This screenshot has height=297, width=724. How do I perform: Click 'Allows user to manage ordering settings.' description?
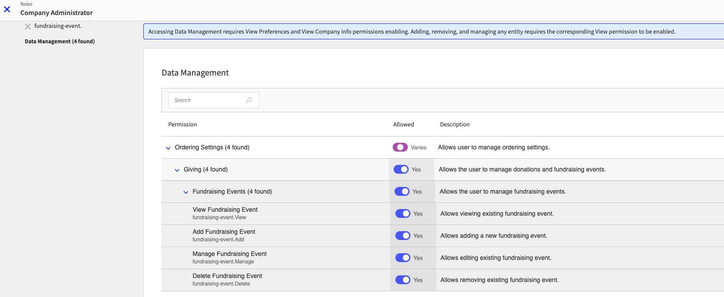pyautogui.click(x=494, y=147)
